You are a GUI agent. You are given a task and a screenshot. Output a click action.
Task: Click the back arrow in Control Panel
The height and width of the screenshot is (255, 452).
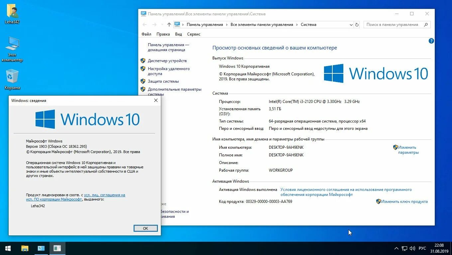145,25
